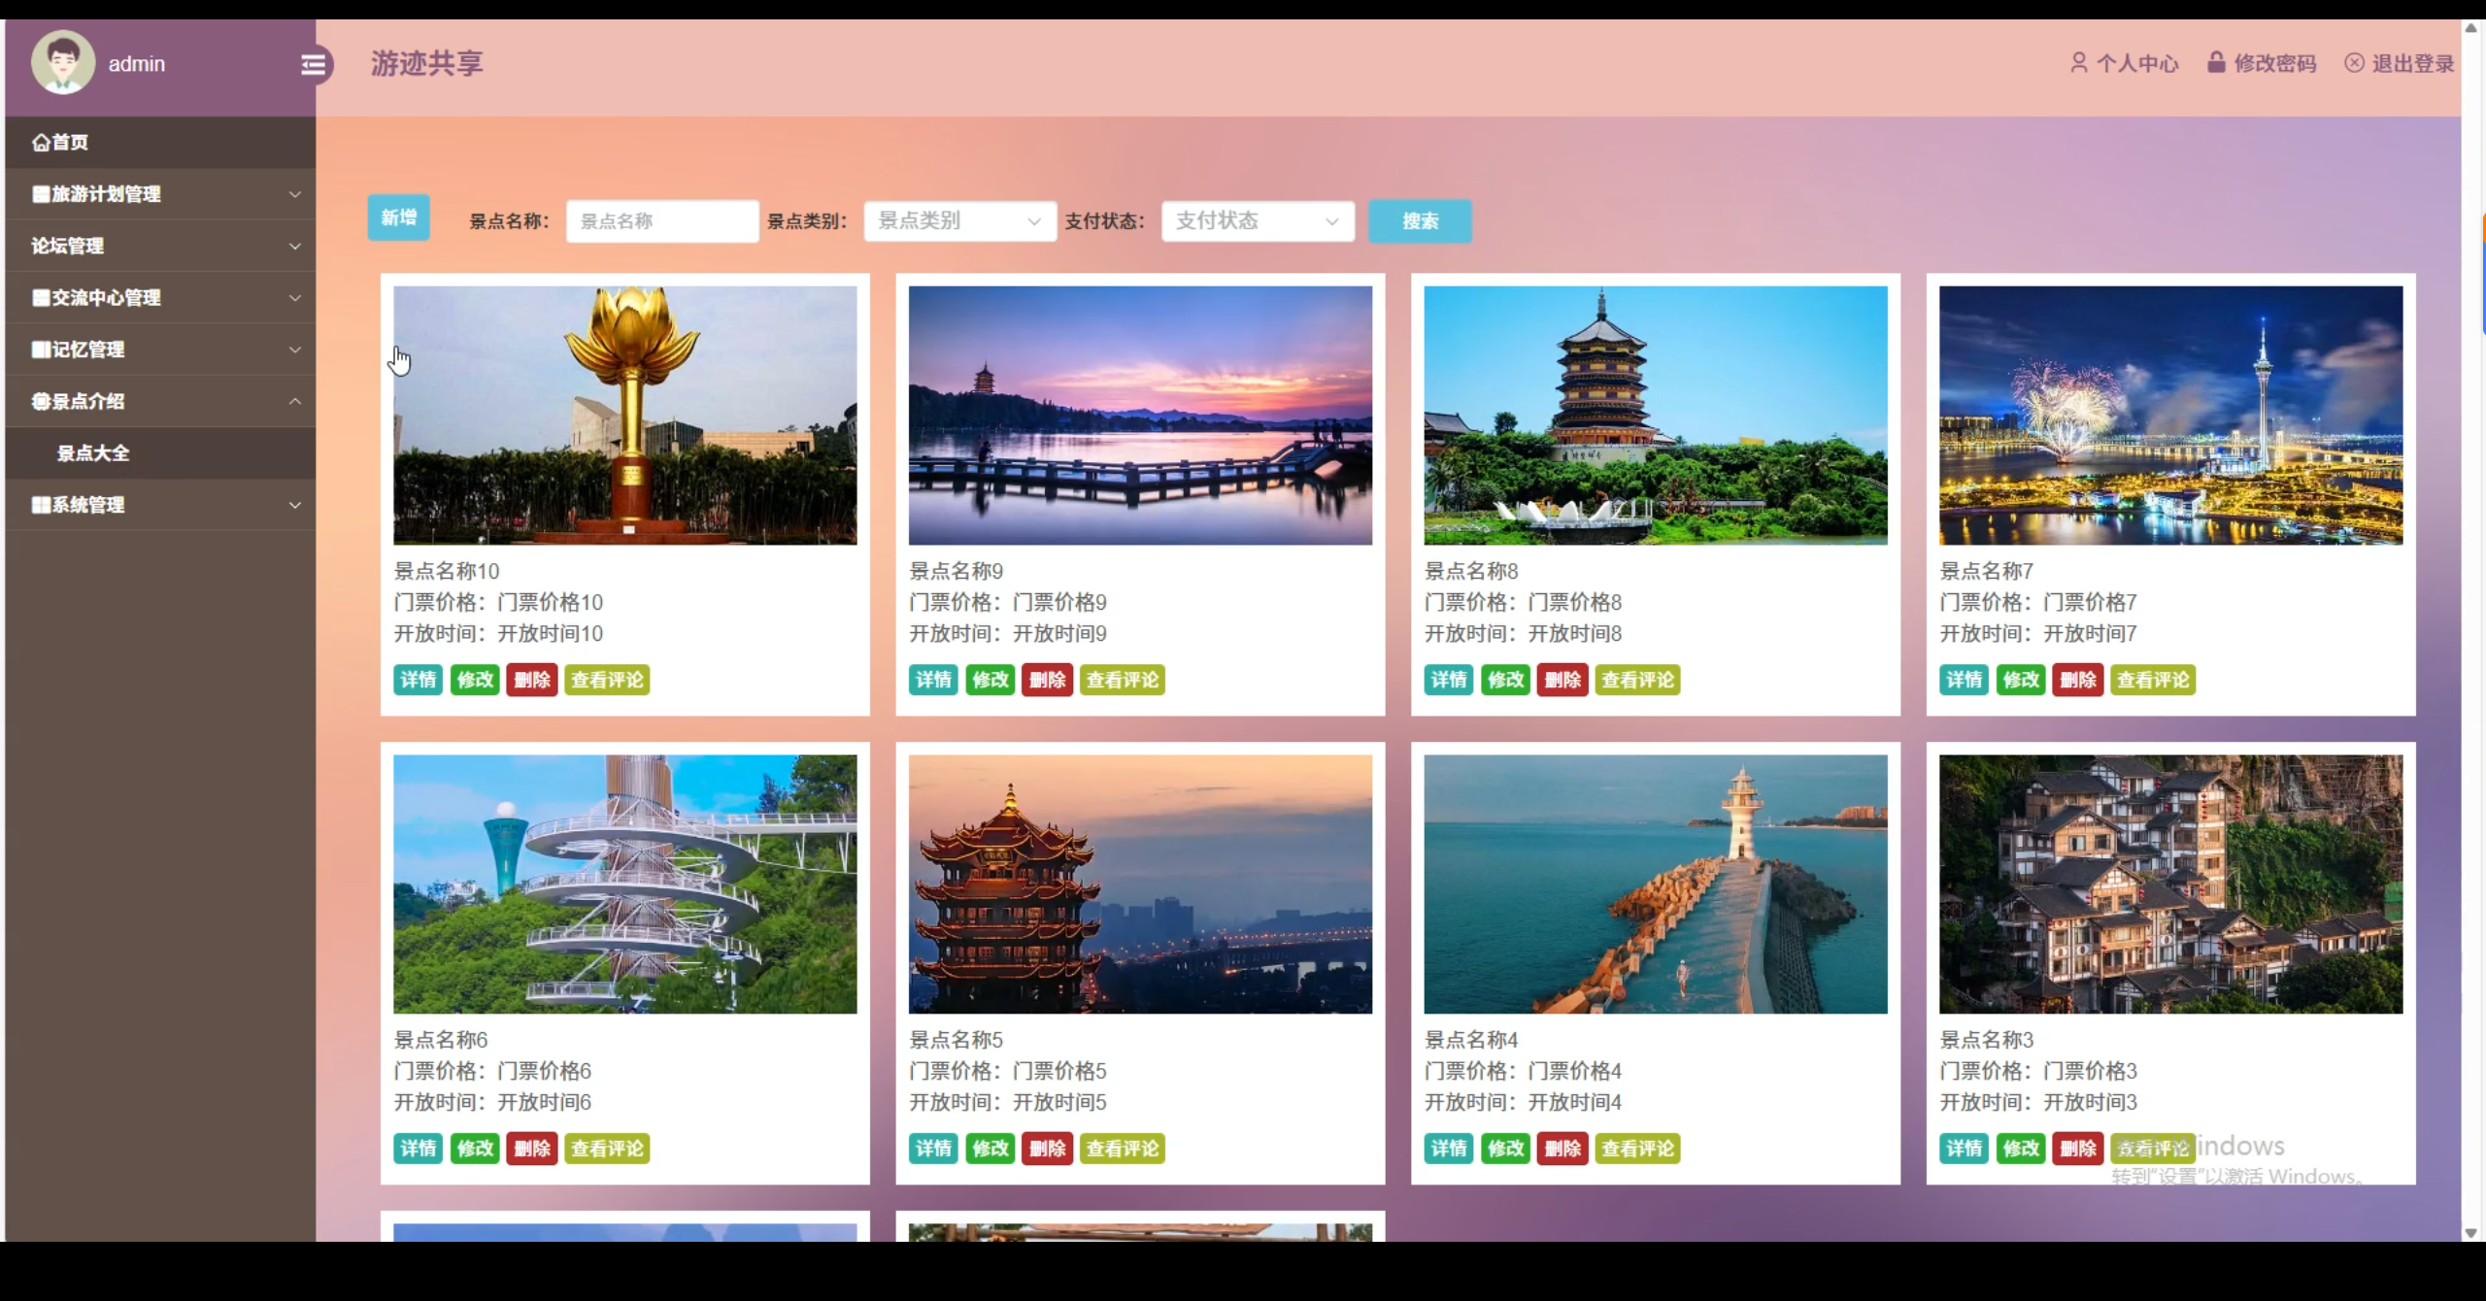2486x1301 pixels.
Task: Click the admin avatar picture
Action: (x=63, y=63)
